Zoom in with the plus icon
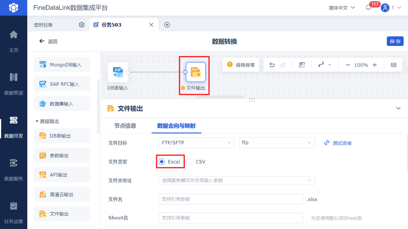 click(x=374, y=65)
